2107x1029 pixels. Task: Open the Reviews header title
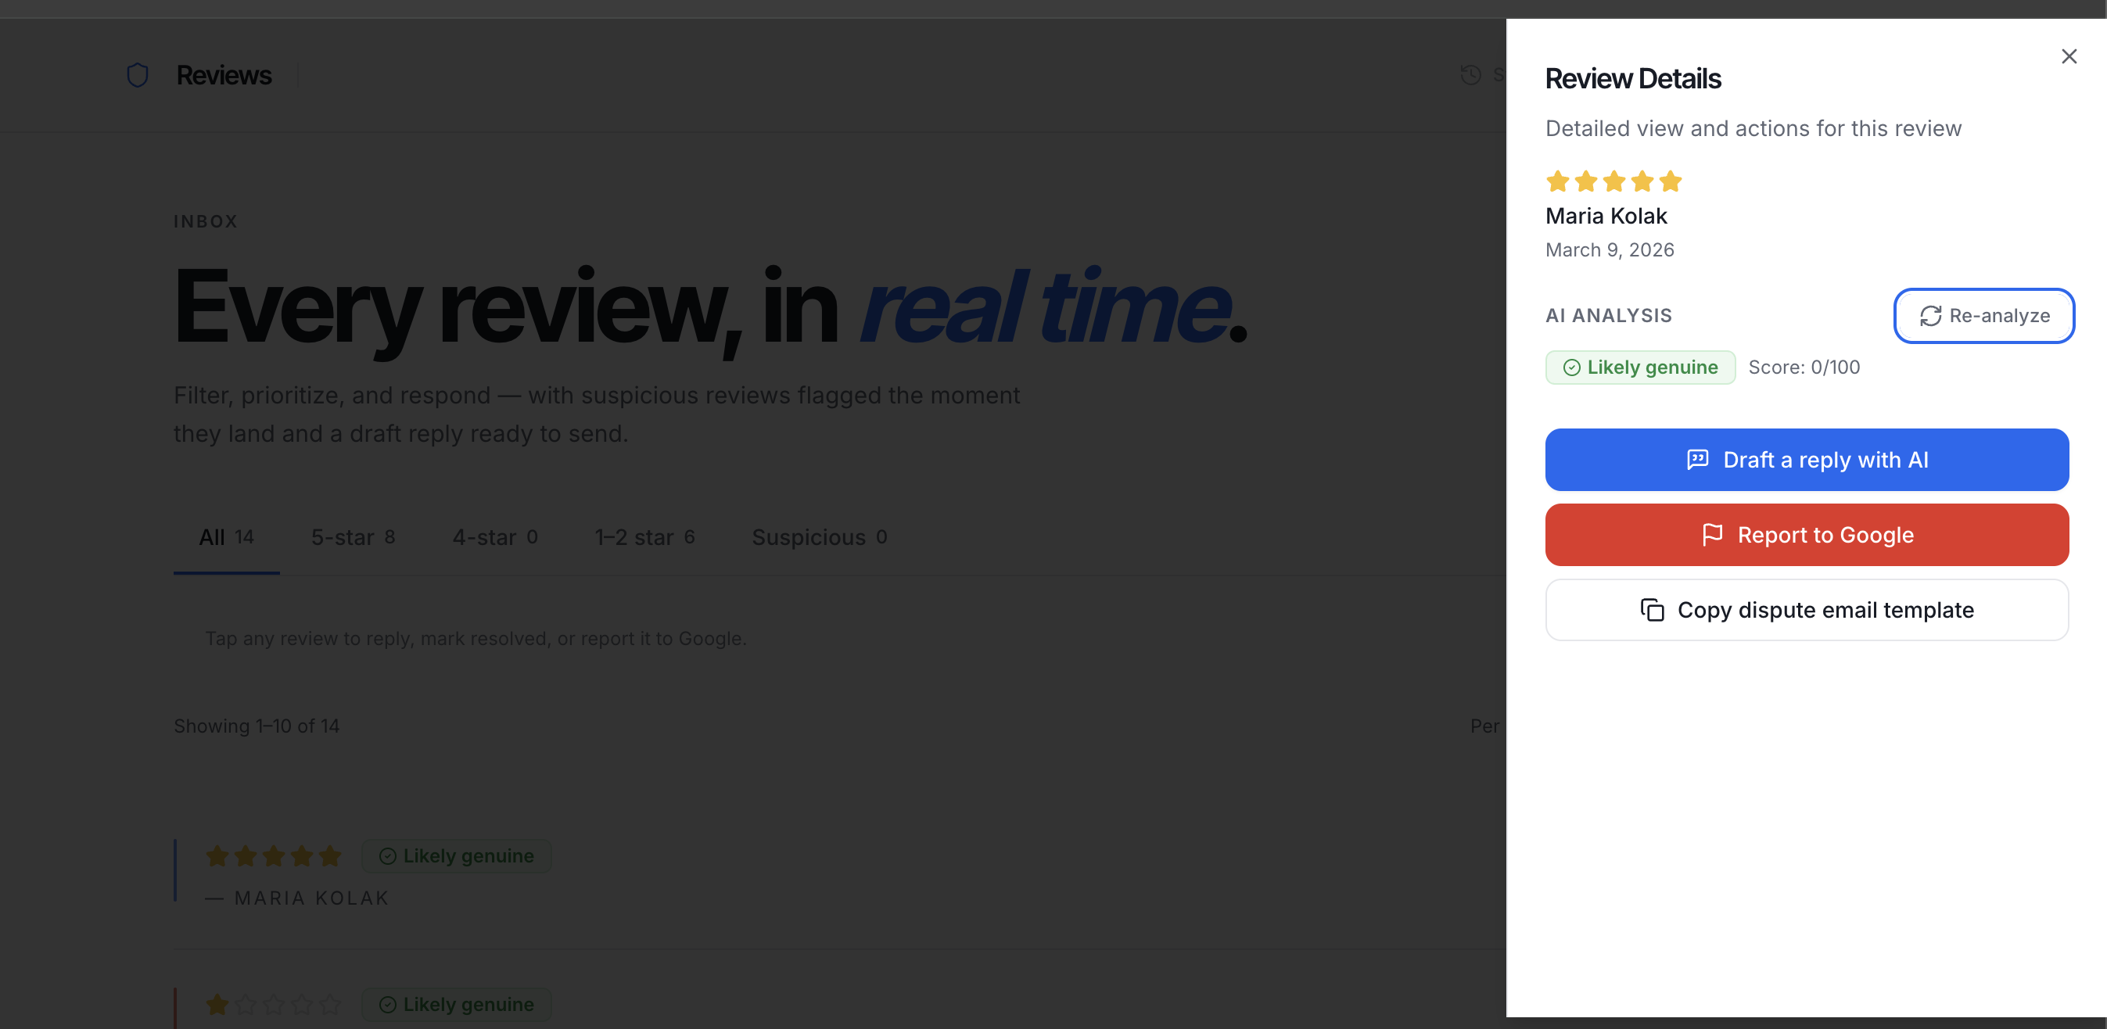224,75
